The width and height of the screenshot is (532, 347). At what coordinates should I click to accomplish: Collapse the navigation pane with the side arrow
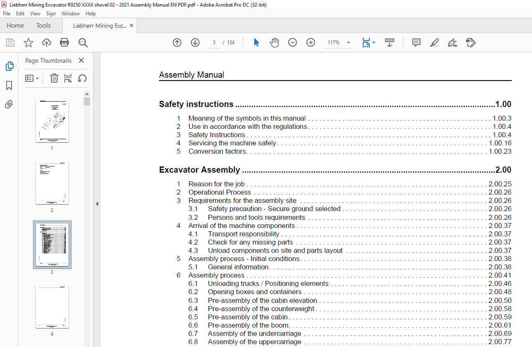[x=97, y=204]
